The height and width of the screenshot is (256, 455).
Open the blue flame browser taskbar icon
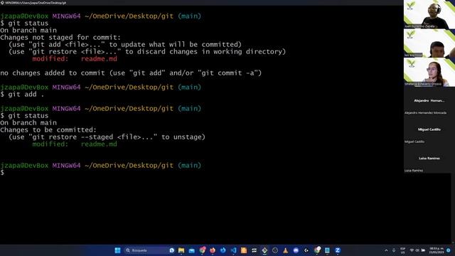click(223, 250)
